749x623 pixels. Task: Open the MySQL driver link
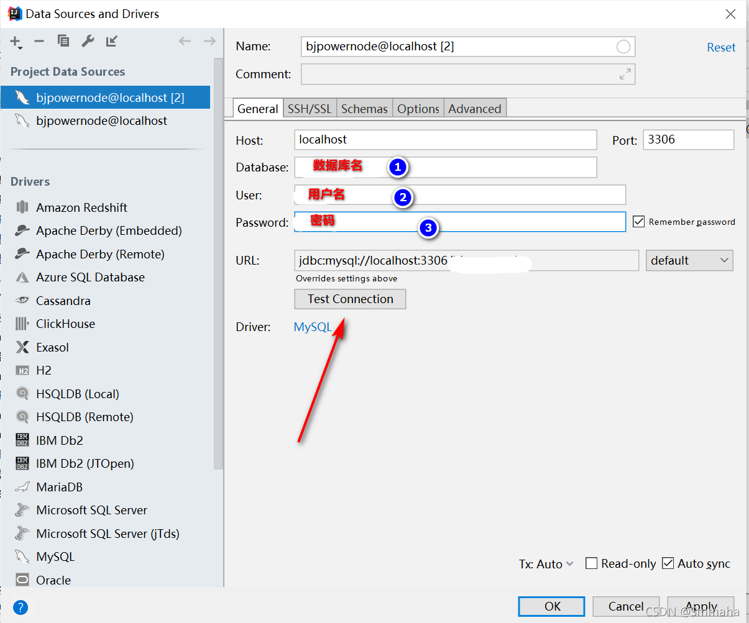point(313,327)
